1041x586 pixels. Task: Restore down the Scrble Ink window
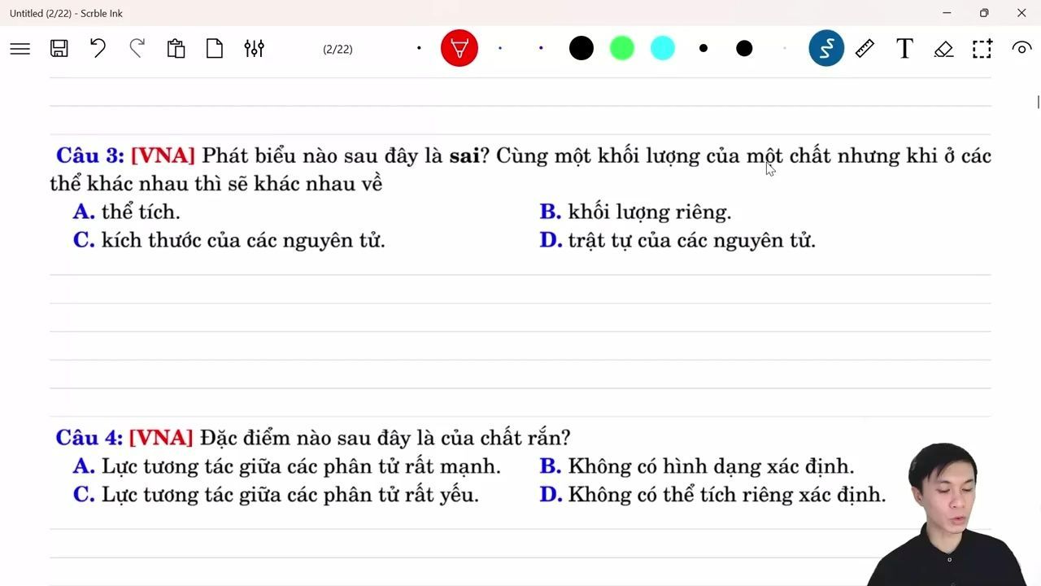984,13
